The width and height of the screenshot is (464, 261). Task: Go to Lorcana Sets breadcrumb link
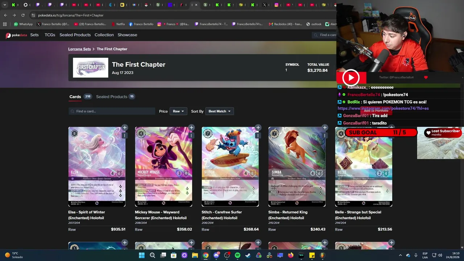[79, 49]
